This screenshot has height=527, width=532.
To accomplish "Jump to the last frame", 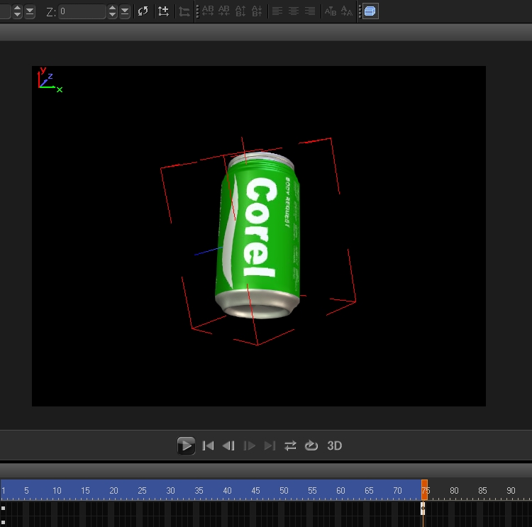I will point(270,445).
